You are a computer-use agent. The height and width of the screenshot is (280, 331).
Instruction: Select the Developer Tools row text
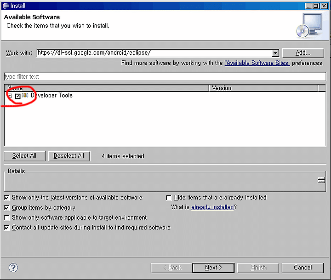point(51,96)
